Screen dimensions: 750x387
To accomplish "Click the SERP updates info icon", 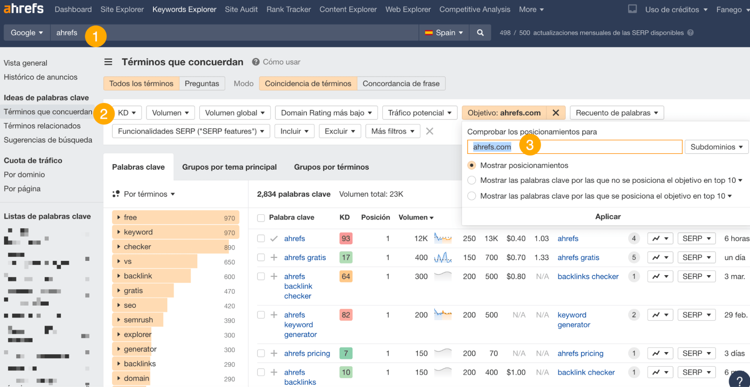I will [690, 33].
